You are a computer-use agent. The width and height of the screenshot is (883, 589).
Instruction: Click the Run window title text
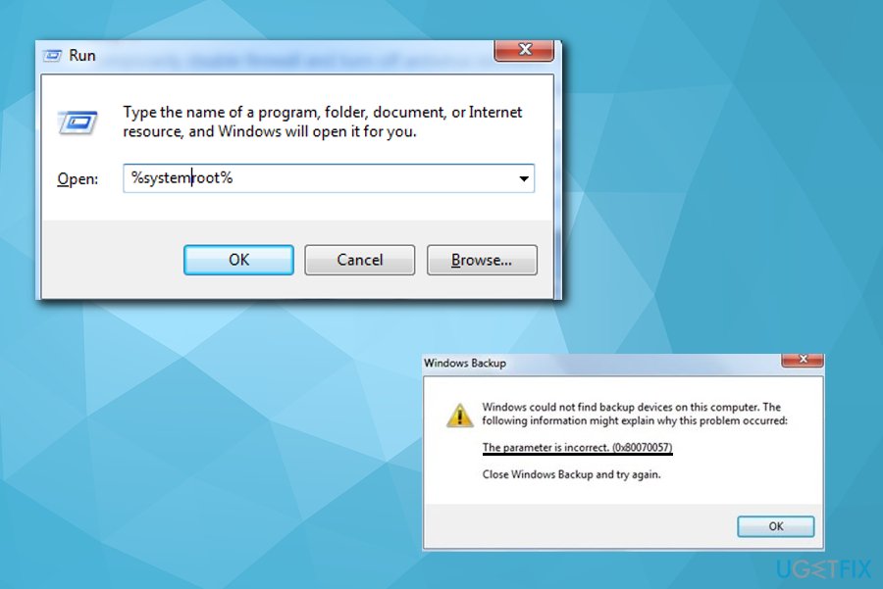tap(82, 56)
